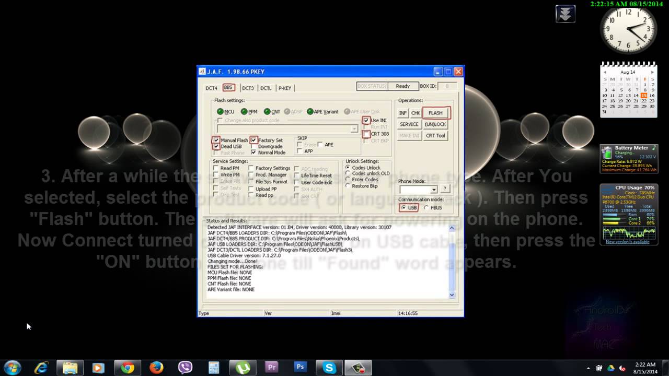Click the volume icon in system tray
This screenshot has width=669, height=376.
point(622,368)
